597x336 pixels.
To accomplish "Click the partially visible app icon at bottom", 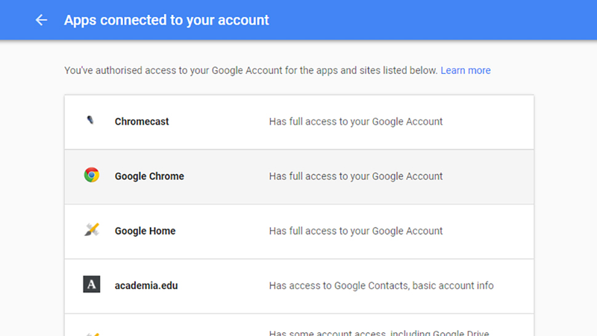I will pos(92,334).
